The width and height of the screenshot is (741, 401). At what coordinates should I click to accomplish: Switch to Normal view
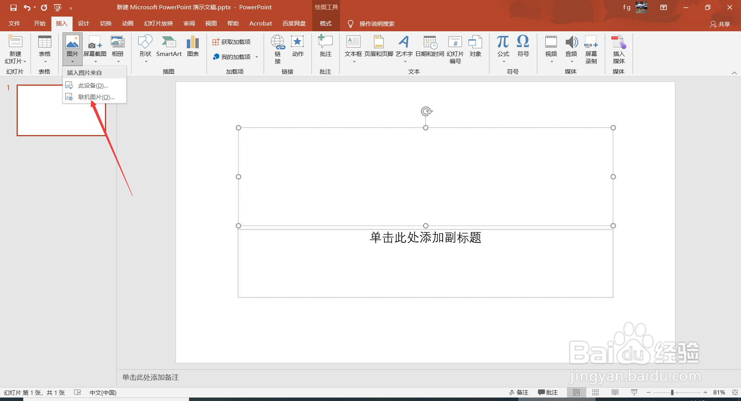tap(576, 393)
